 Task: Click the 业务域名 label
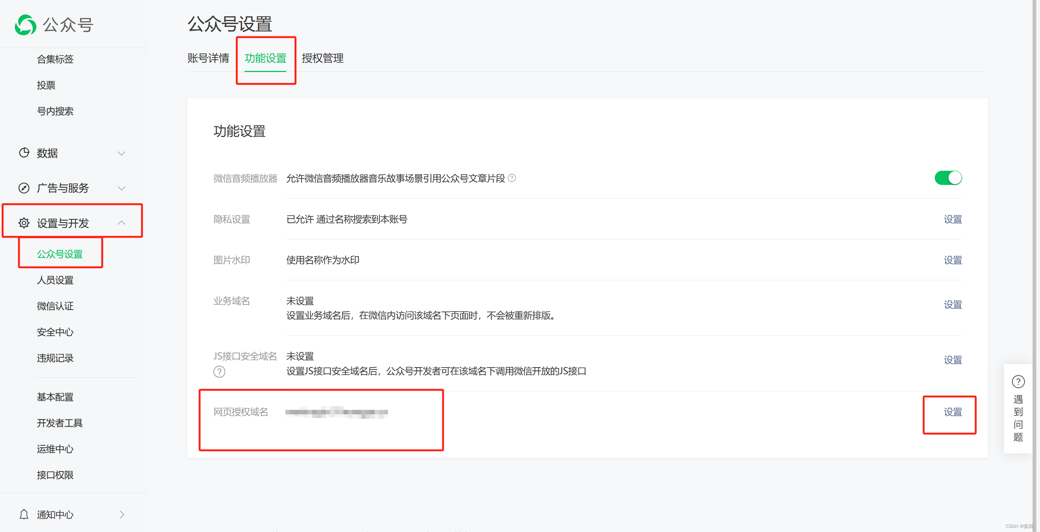click(x=232, y=301)
